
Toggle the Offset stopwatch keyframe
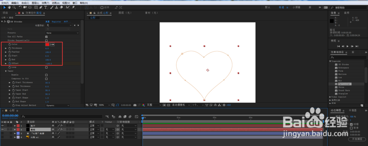pos(10,63)
